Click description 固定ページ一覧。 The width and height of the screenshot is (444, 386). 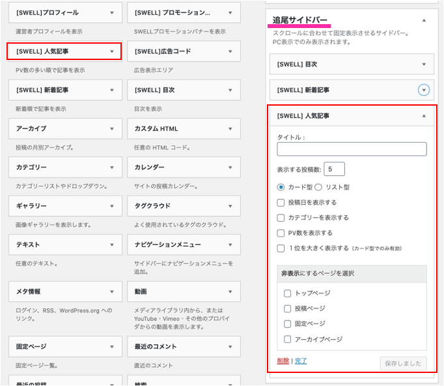[x=36, y=366]
